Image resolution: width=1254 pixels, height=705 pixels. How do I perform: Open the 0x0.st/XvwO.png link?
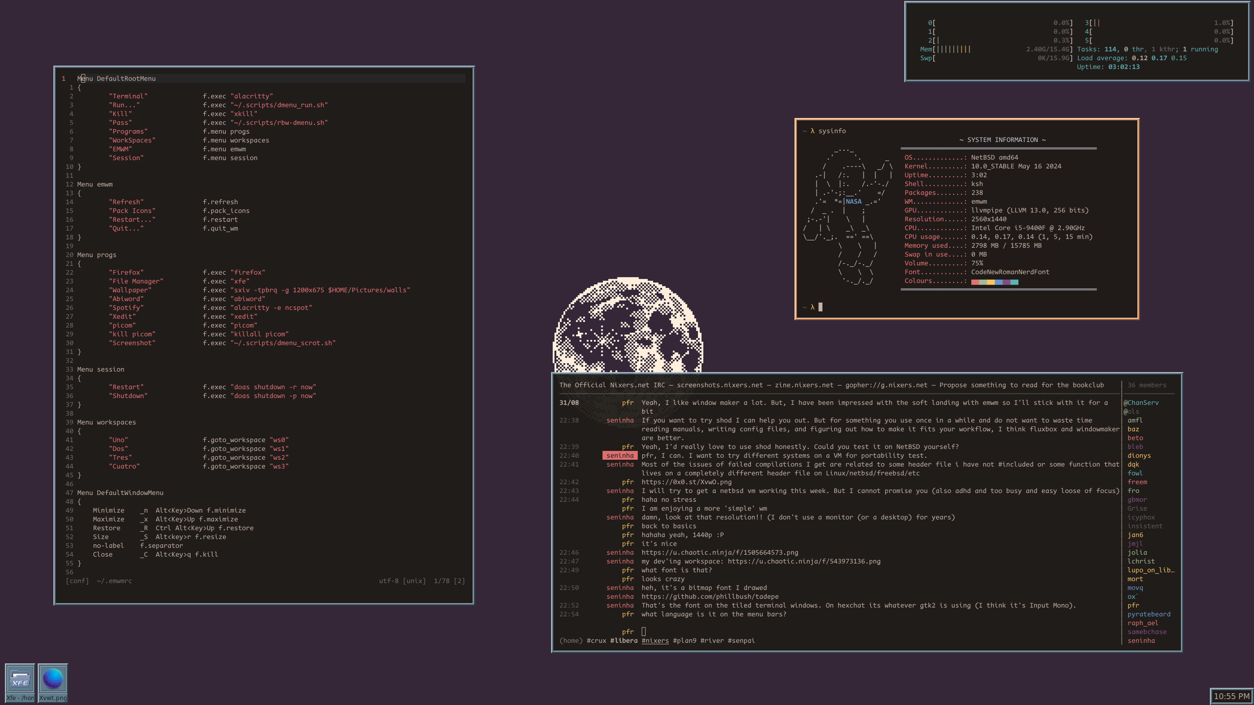[686, 482]
